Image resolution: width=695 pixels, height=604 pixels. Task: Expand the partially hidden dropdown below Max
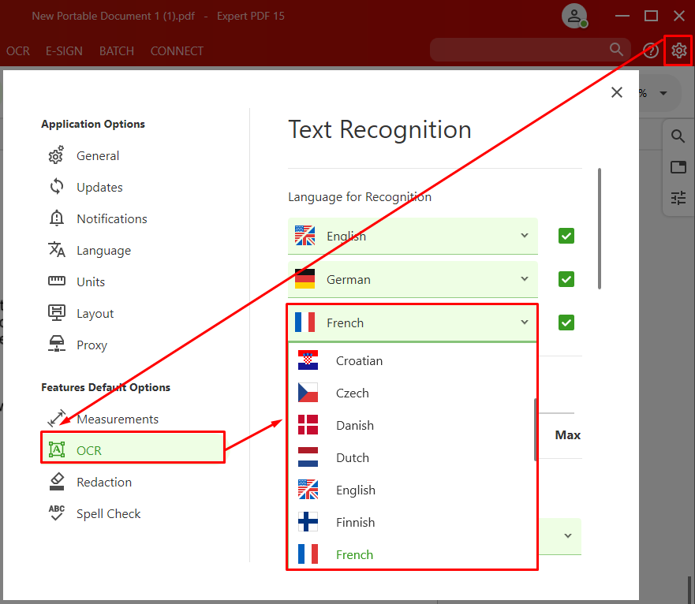[567, 535]
